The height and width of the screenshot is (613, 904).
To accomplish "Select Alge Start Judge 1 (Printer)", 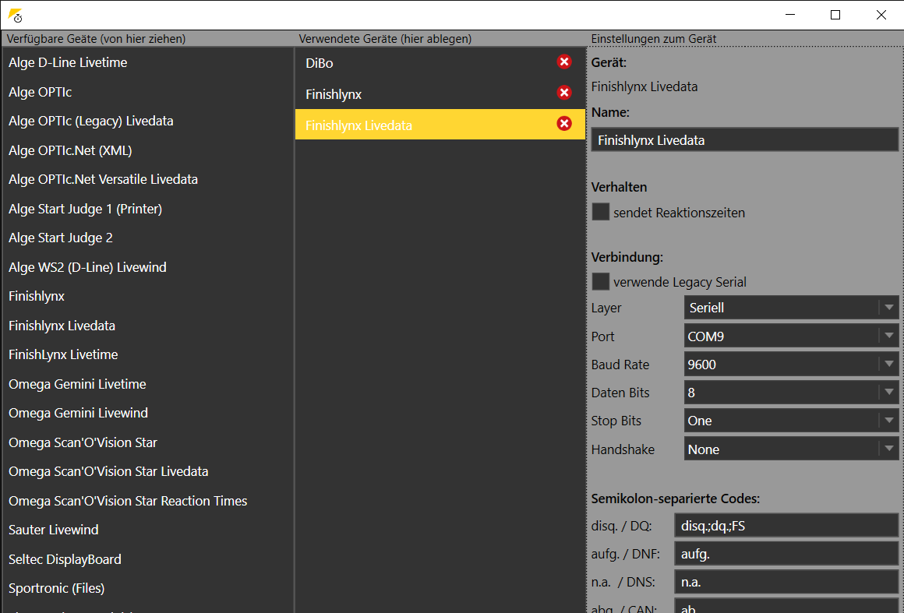I will [x=147, y=209].
